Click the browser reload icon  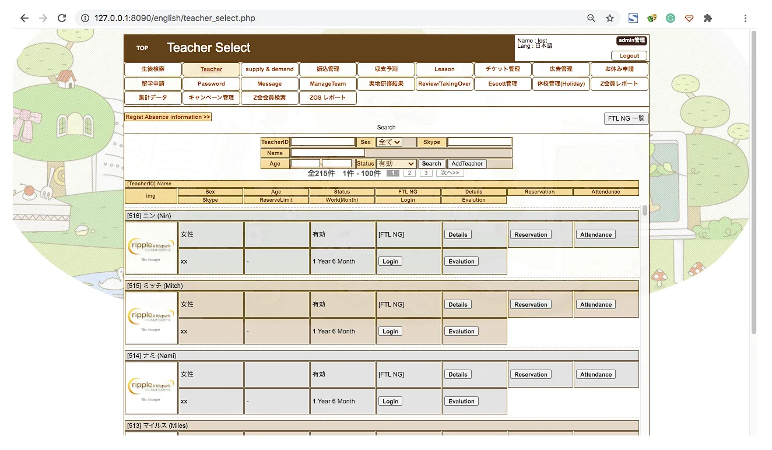(x=62, y=18)
